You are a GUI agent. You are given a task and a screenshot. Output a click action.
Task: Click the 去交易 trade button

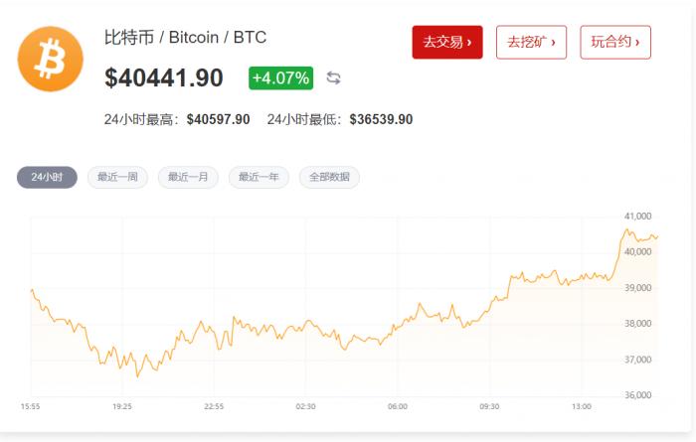click(446, 43)
